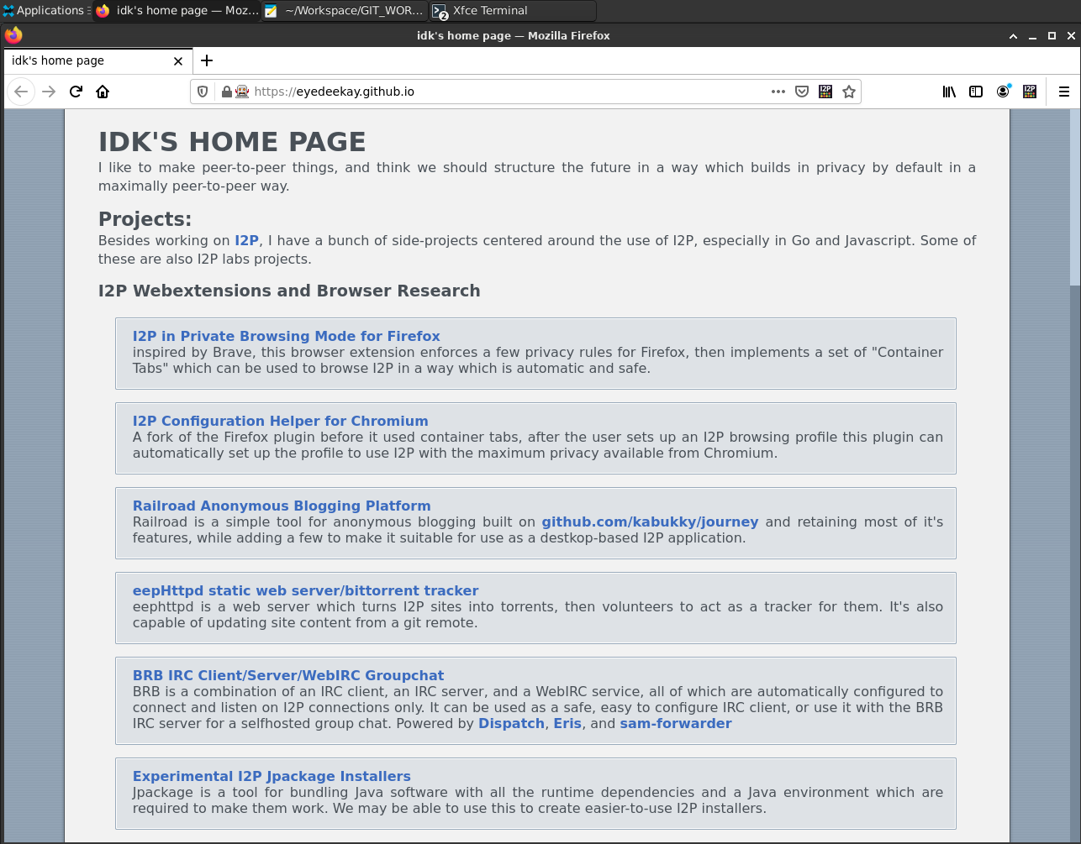This screenshot has height=844, width=1081.
Task: Click I2P Webextensions and Browser Research heading
Action: pos(289,291)
